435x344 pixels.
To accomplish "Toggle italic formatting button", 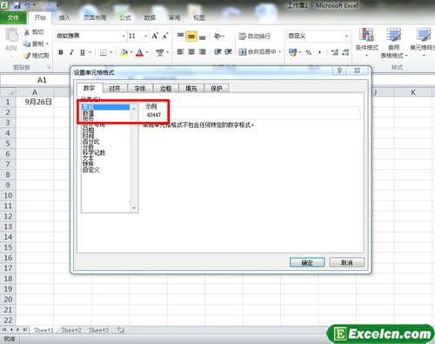I will point(71,52).
